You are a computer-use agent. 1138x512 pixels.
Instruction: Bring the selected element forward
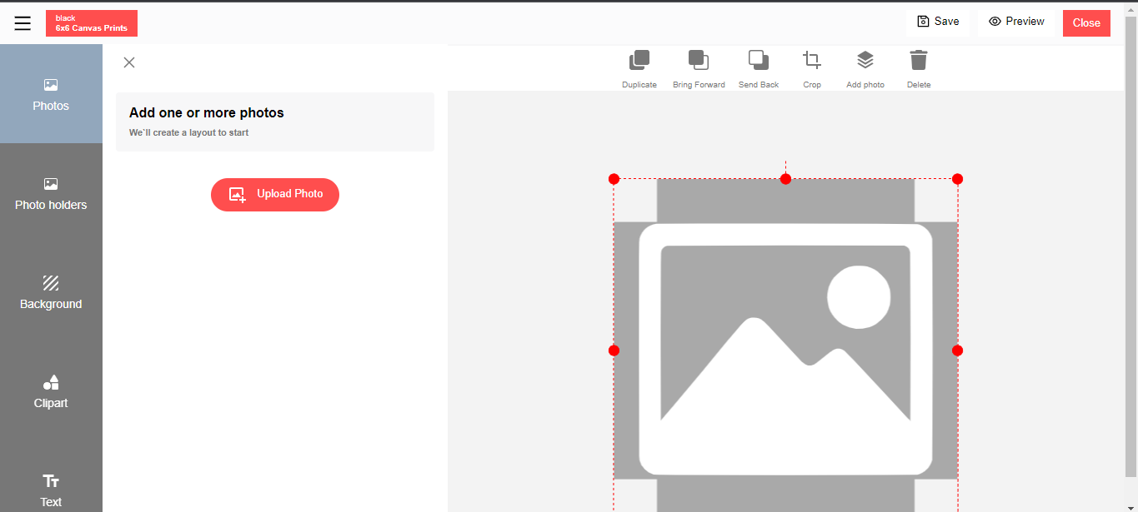click(699, 69)
